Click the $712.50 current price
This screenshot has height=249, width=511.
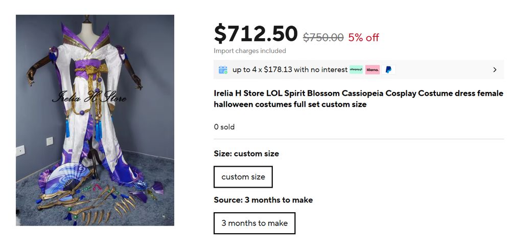[x=255, y=34]
